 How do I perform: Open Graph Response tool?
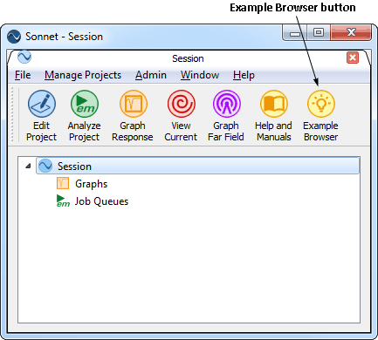pyautogui.click(x=133, y=116)
